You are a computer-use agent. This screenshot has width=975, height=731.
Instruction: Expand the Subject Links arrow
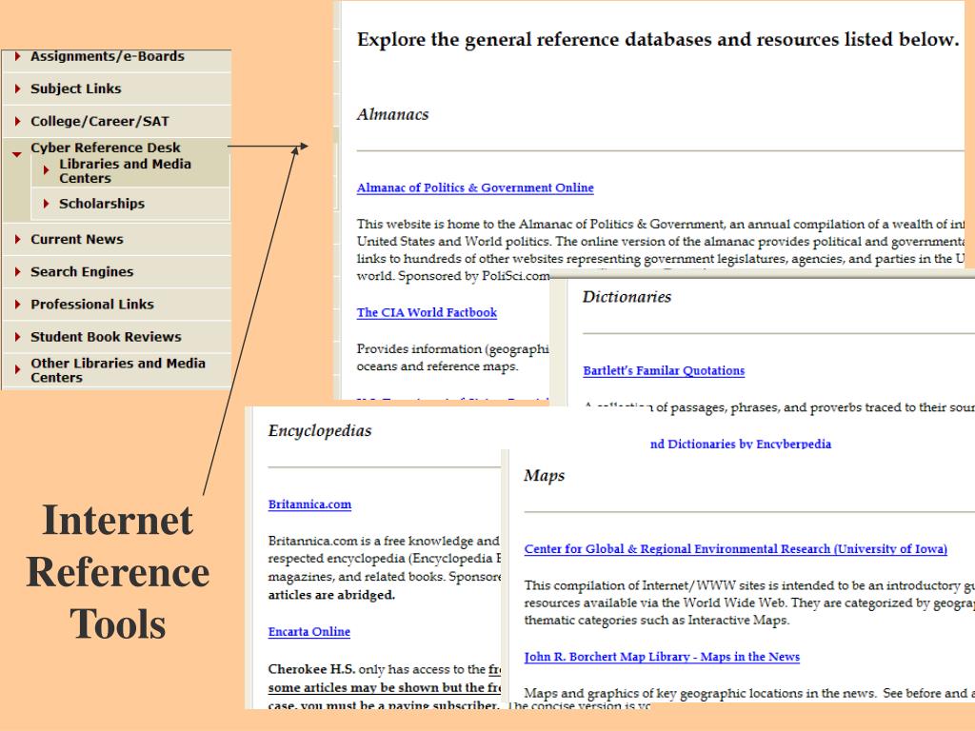pos(17,89)
